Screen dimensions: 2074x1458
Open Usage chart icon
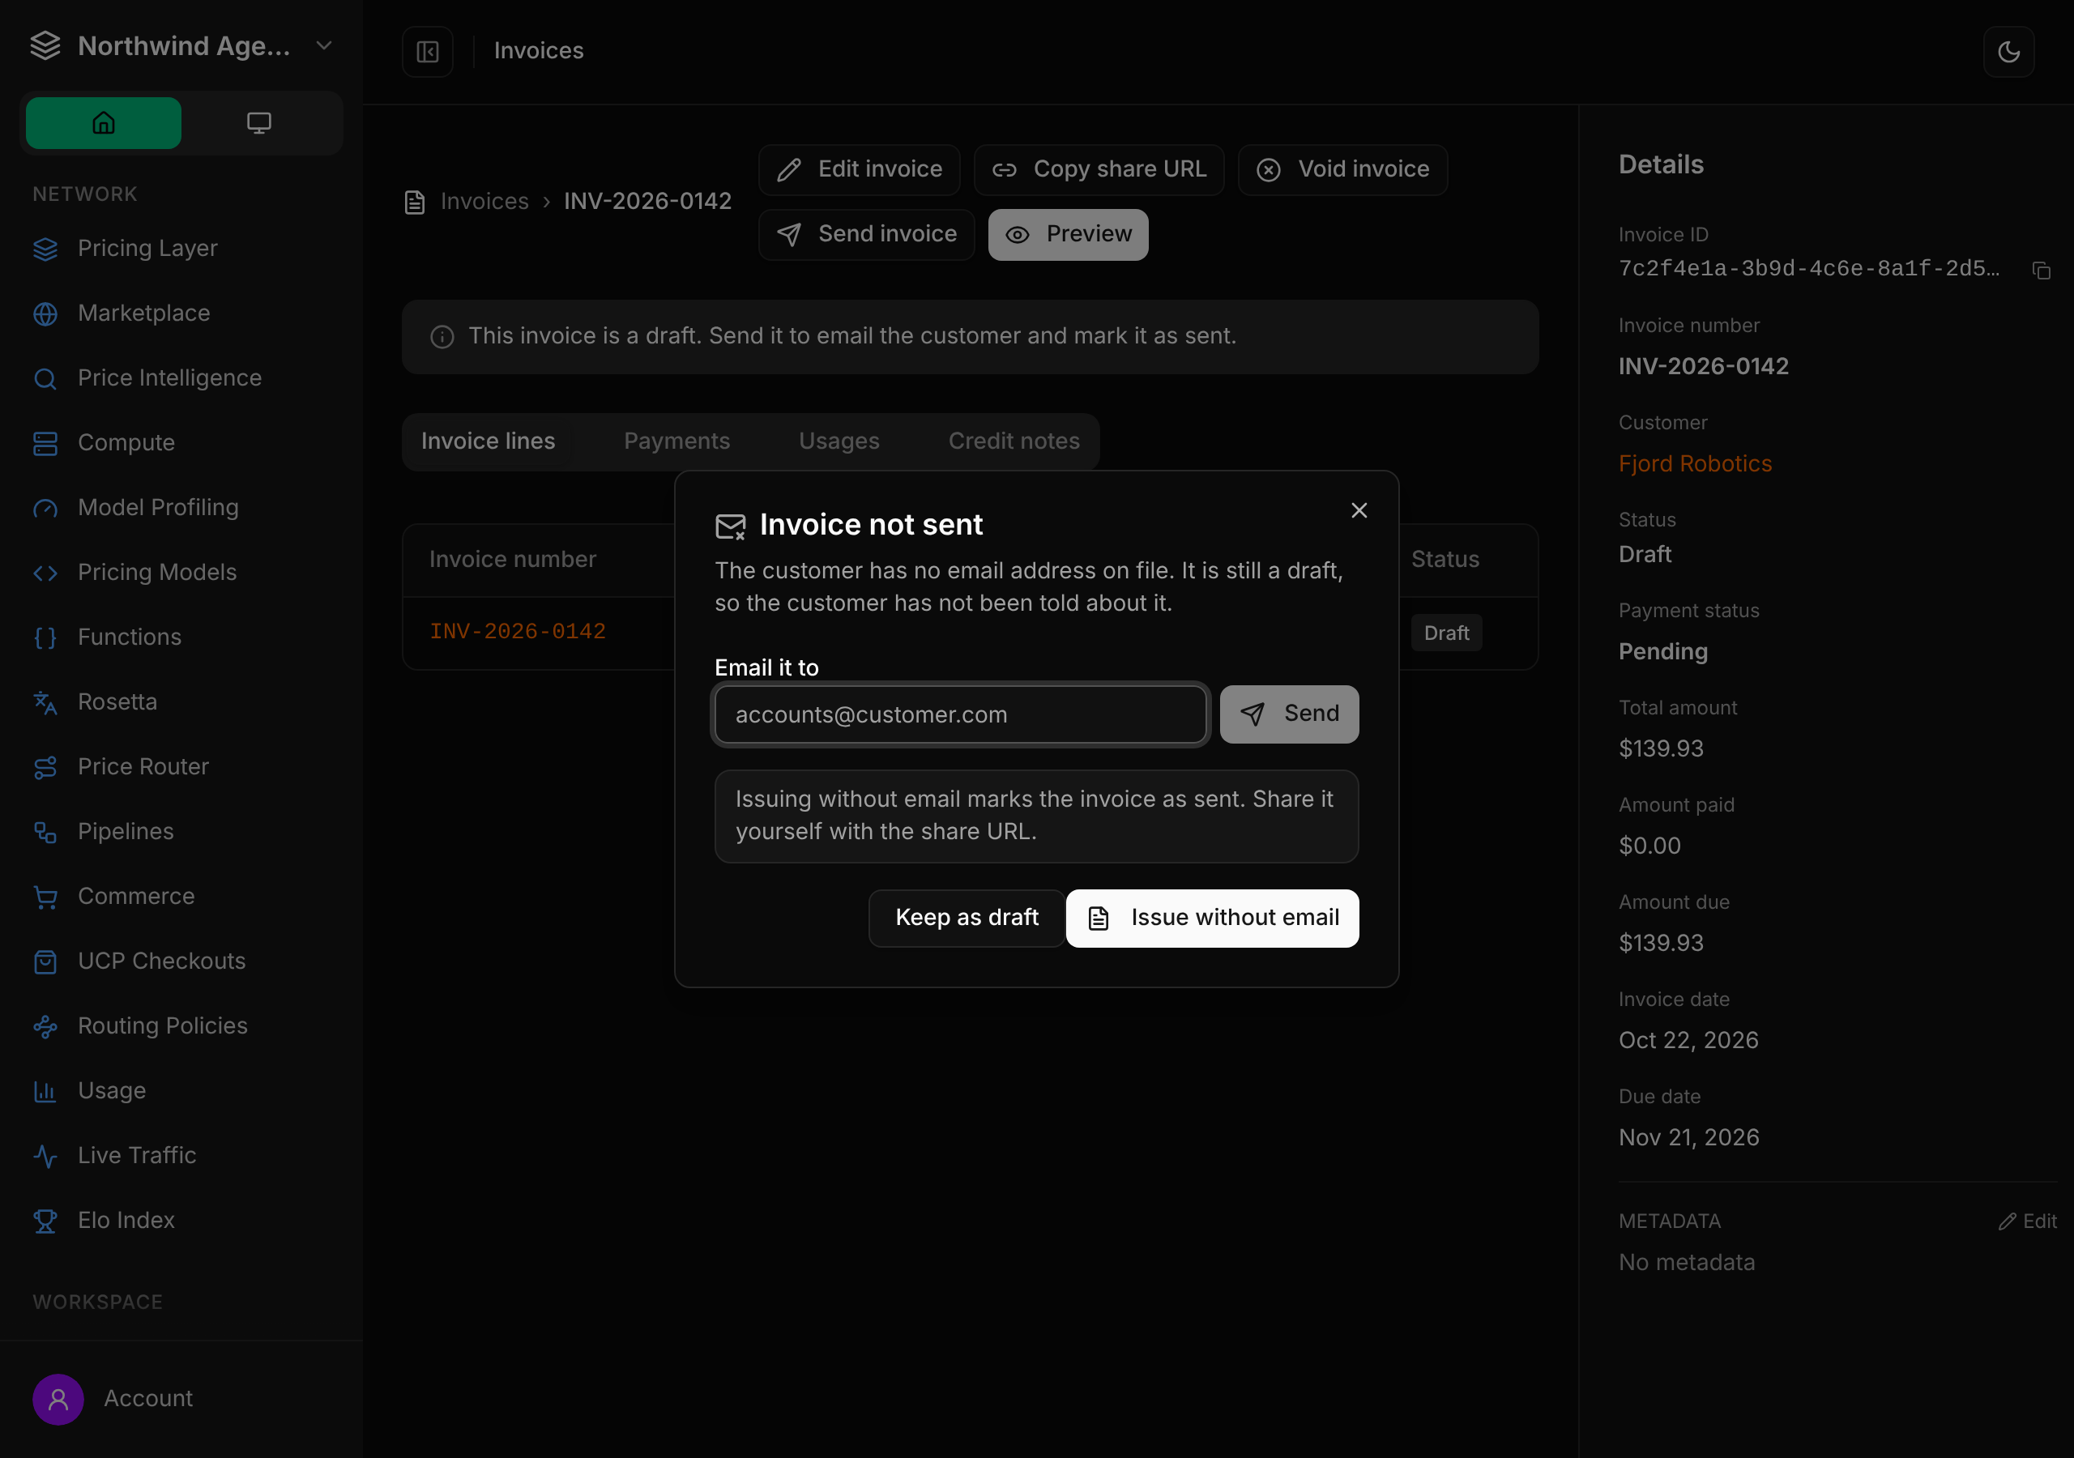[x=45, y=1091]
